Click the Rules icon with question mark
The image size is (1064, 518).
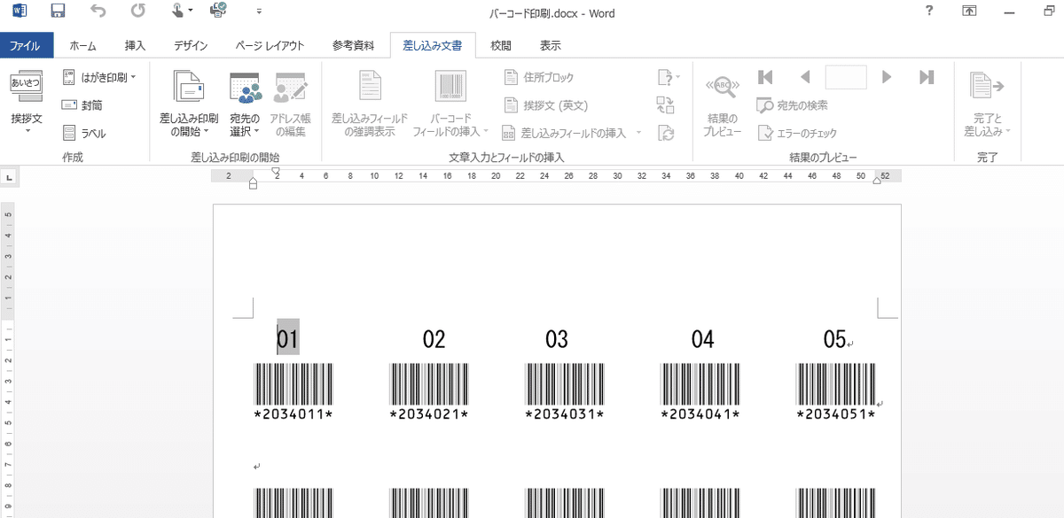tap(668, 78)
